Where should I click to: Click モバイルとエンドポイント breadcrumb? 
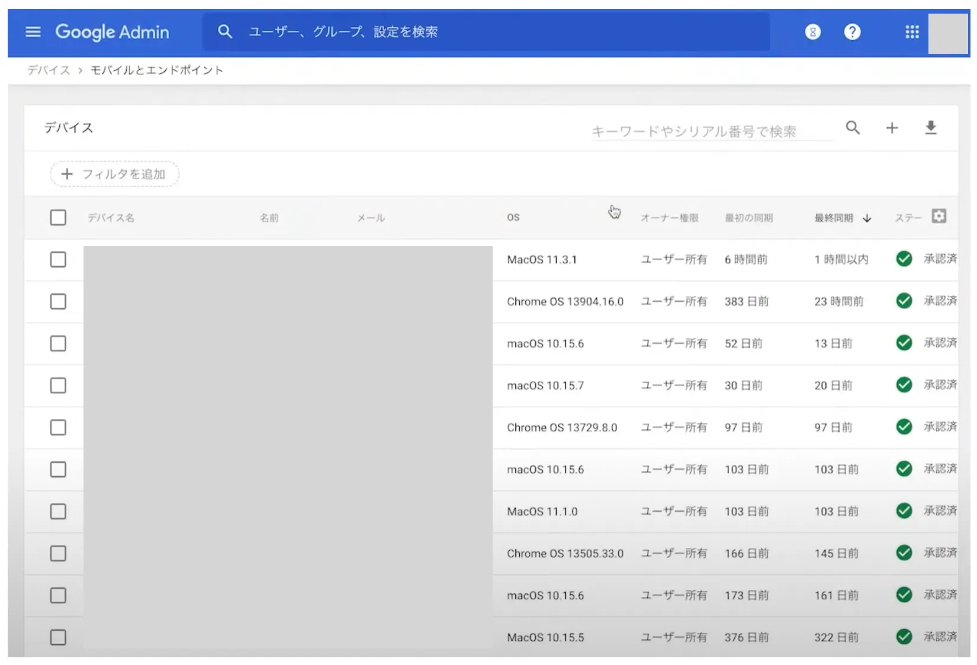[157, 70]
